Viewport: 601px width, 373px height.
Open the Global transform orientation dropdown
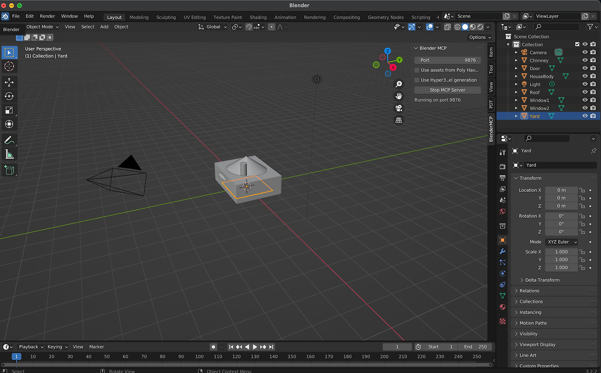pyautogui.click(x=213, y=27)
